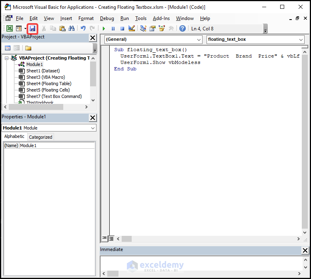This screenshot has height=279, width=311.
Task: Open the Project Explorer toolbar icon
Action: (143, 28)
